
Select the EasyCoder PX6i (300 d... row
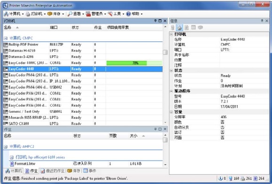pyautogui.click(x=83, y=106)
